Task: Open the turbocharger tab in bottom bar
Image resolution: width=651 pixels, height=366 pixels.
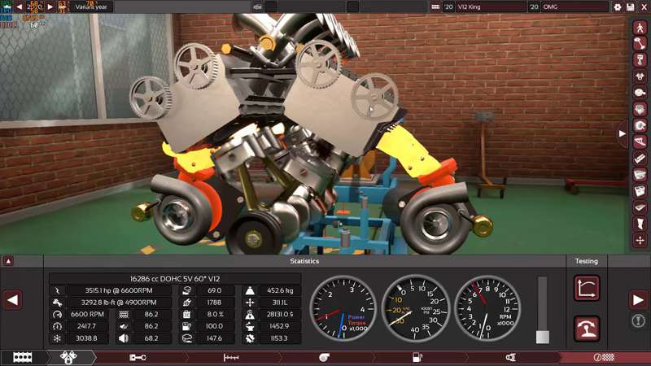Action: pos(324,358)
